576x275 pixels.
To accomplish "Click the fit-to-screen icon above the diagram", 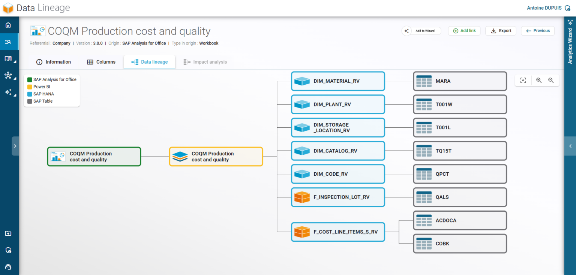I will click(523, 80).
